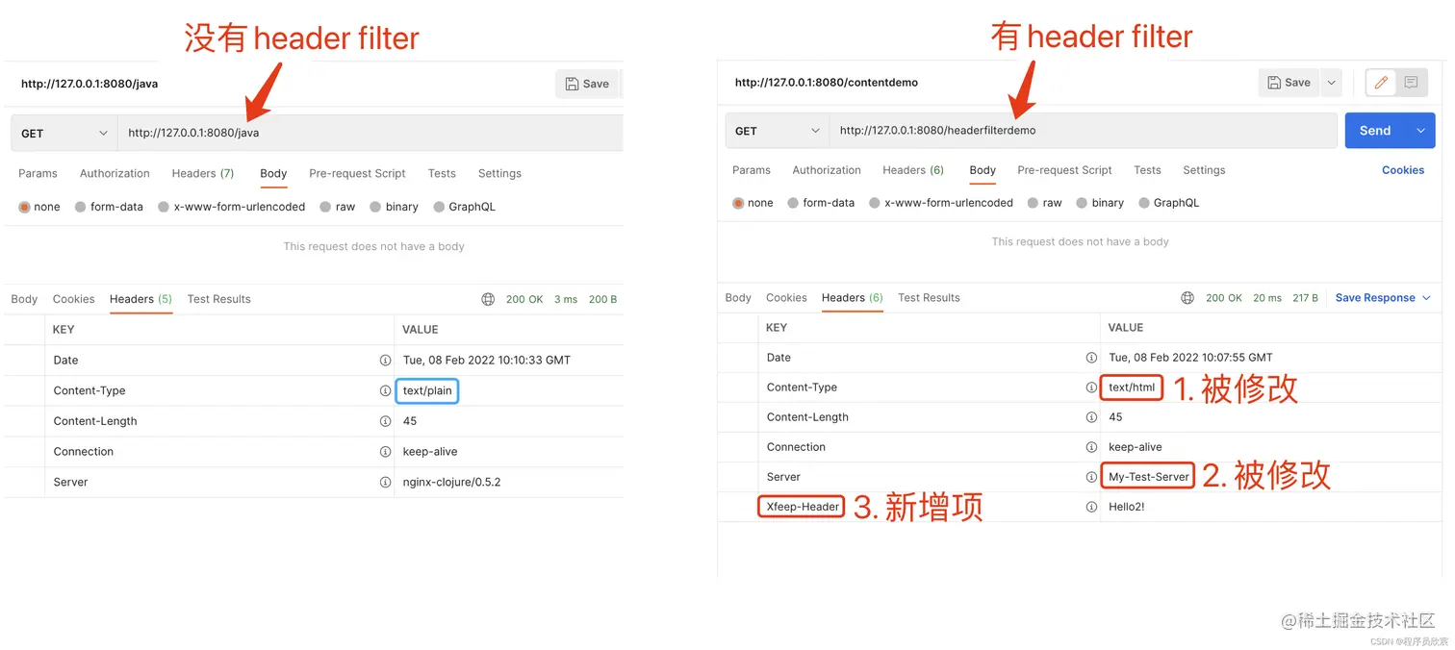
Task: Select the documentation edit pencil icon
Action: (1380, 83)
